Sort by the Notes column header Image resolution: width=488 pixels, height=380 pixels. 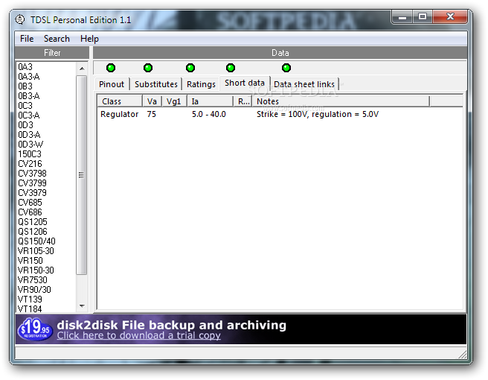click(341, 101)
